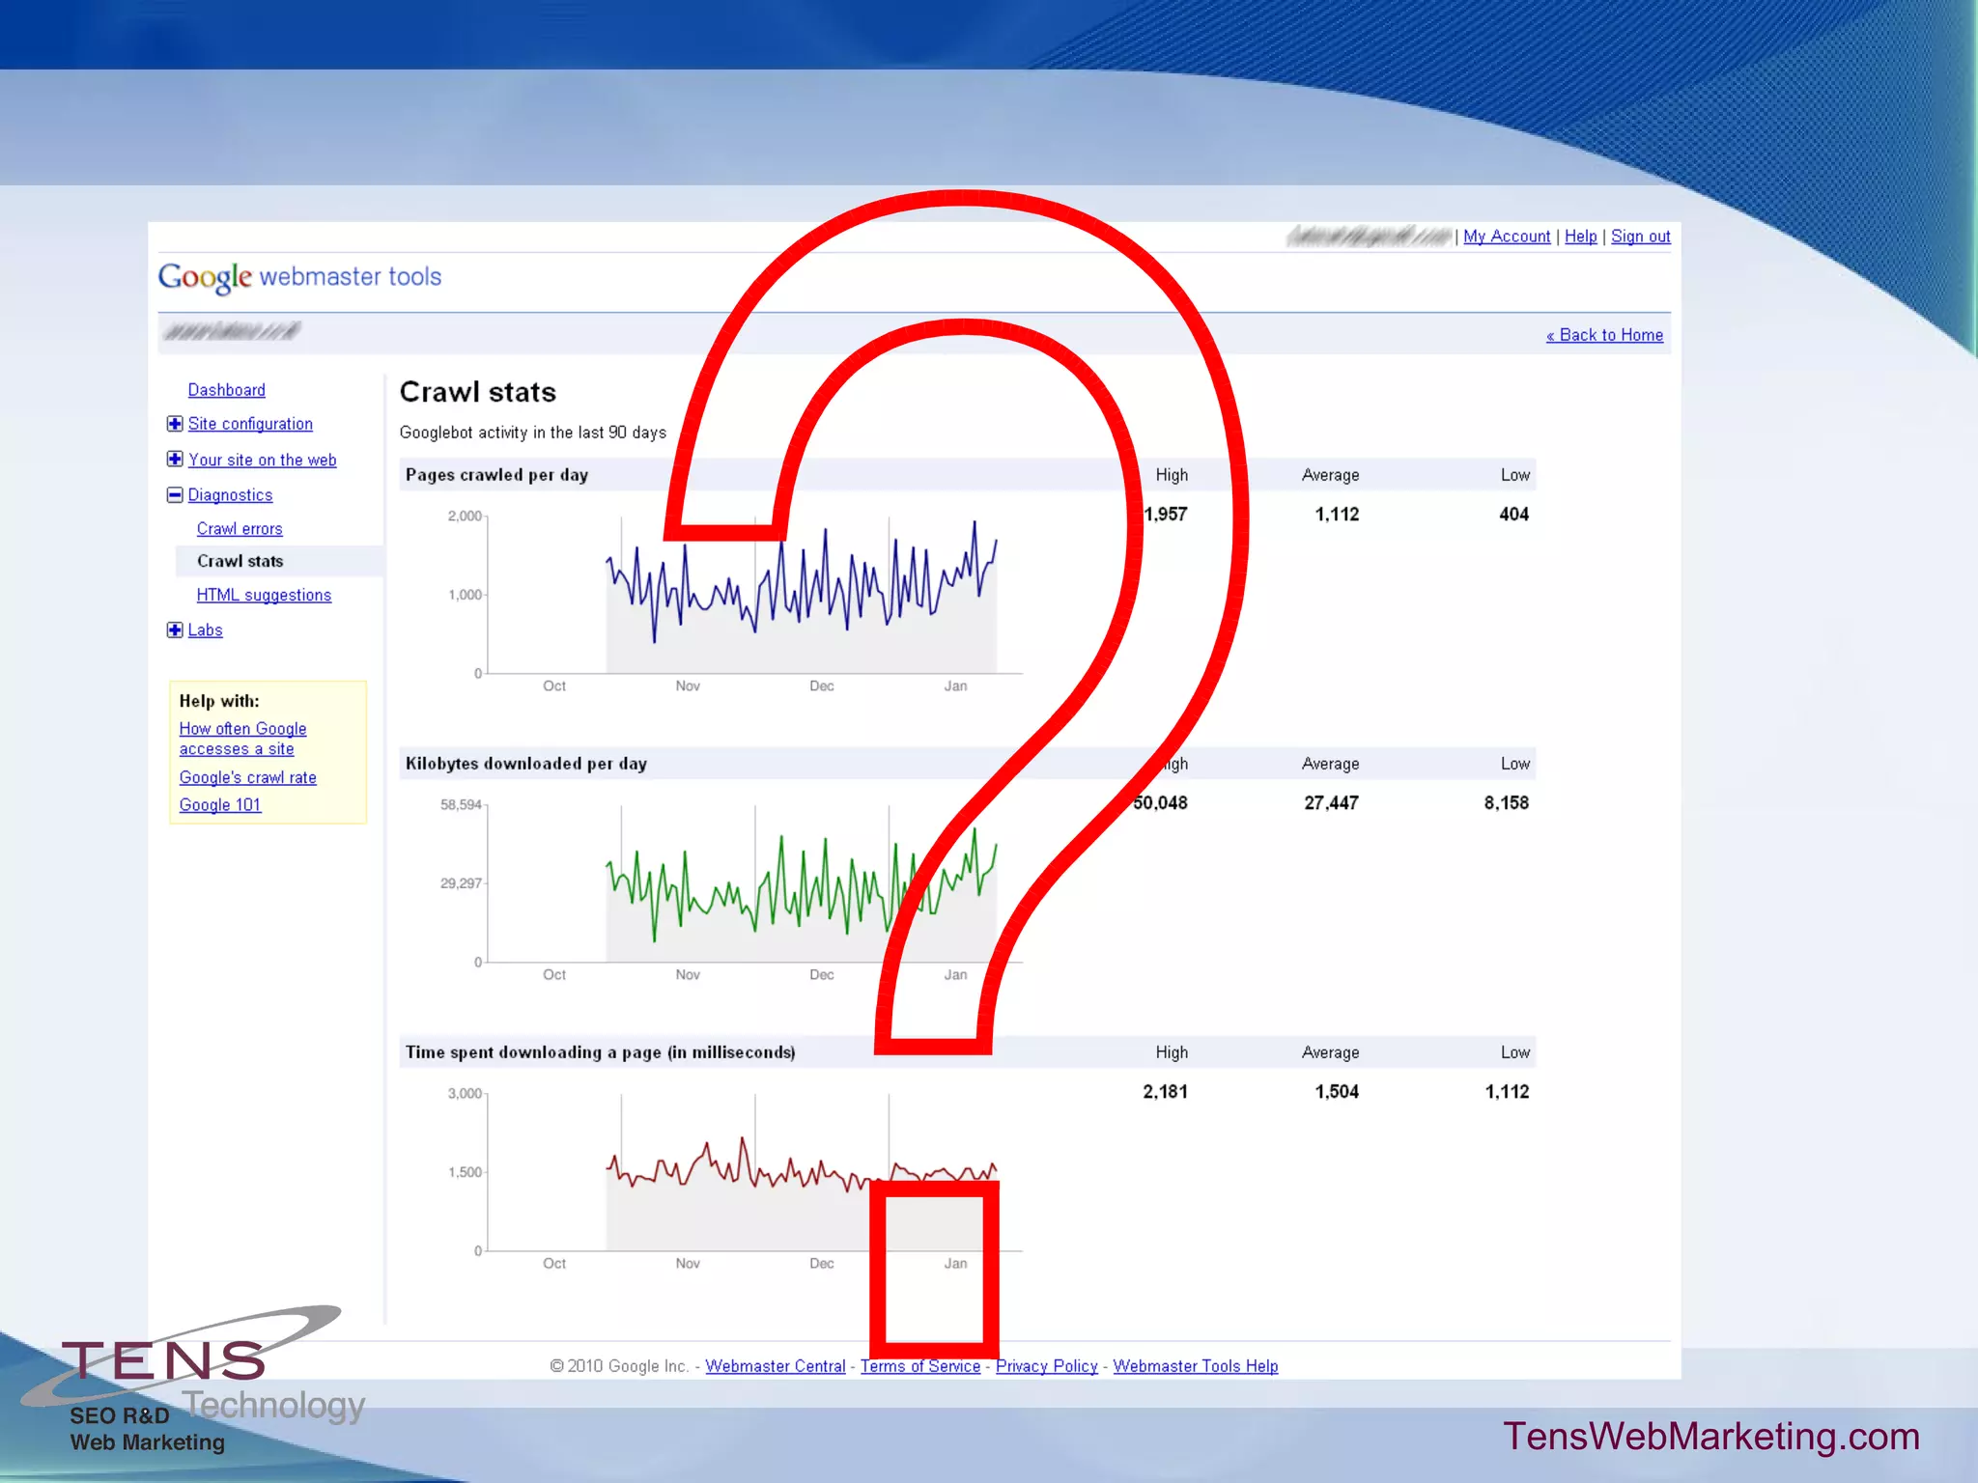Click the Help with: heading

click(x=219, y=701)
